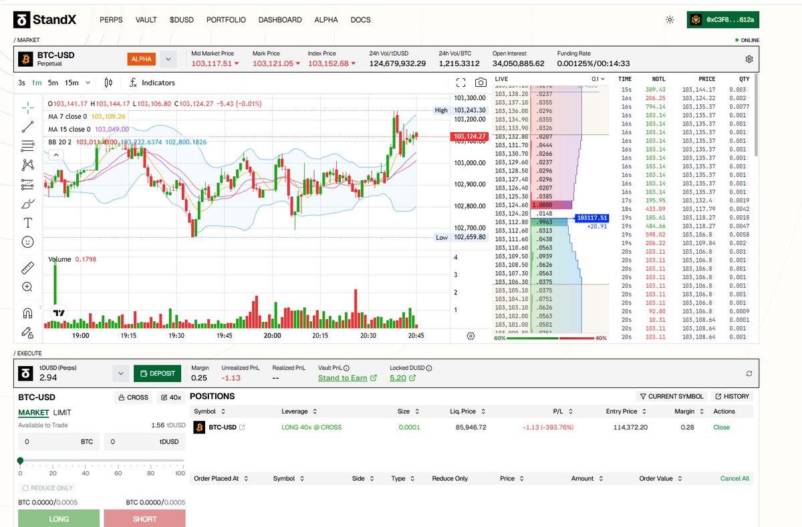The height and width of the screenshot is (527, 802).
Task: Open the emoji icons tool
Action: pos(27,242)
